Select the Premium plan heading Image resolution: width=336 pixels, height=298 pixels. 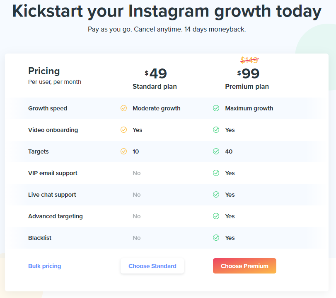coord(247,87)
